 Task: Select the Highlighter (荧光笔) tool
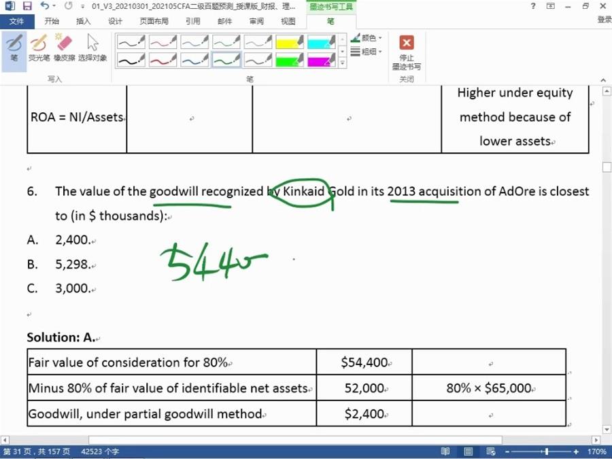[39, 48]
